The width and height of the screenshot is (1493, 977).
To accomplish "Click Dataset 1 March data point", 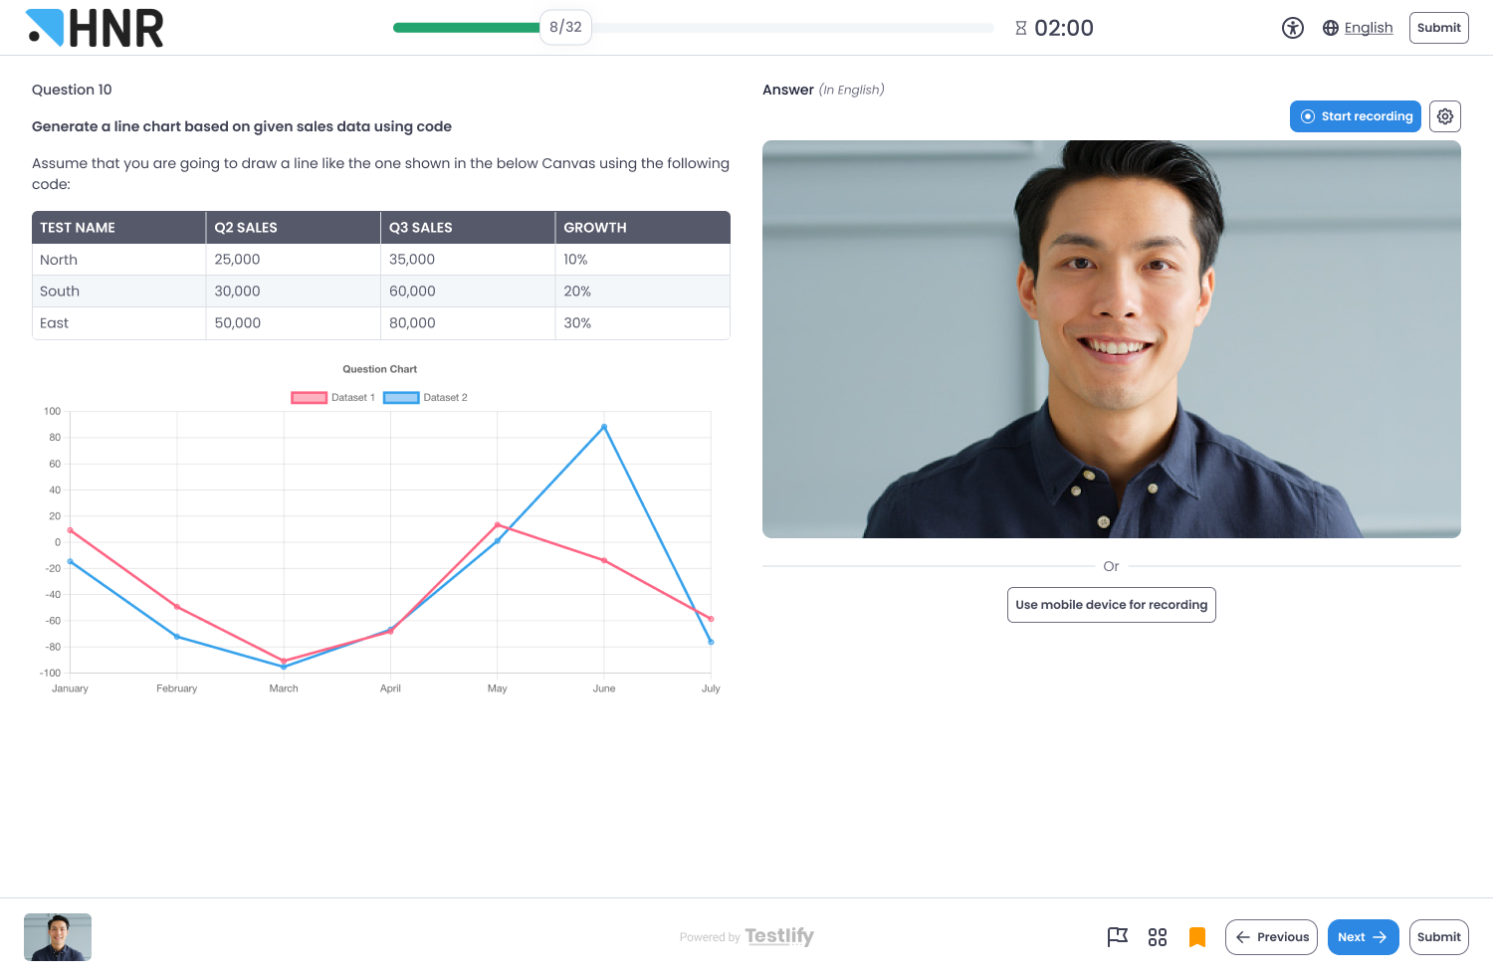I will tap(284, 661).
